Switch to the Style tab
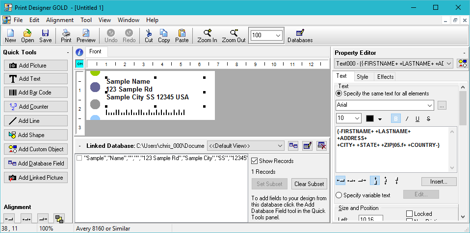 tap(363, 77)
